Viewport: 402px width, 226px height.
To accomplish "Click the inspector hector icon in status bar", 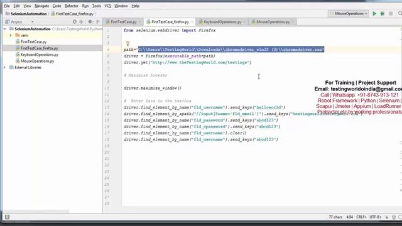I will pyautogui.click(x=394, y=217).
